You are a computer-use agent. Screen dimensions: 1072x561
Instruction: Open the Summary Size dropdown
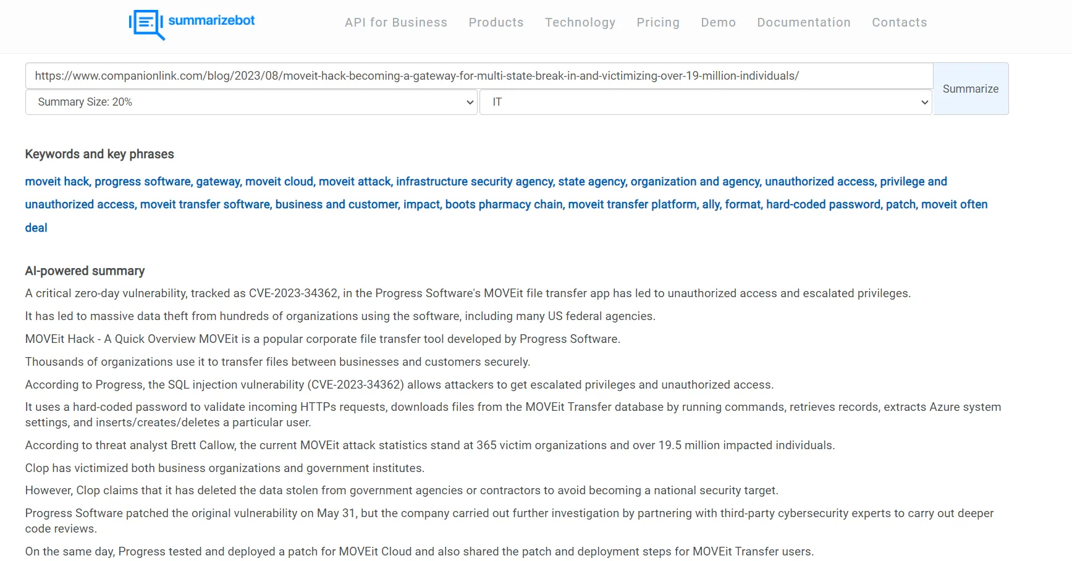(x=251, y=102)
